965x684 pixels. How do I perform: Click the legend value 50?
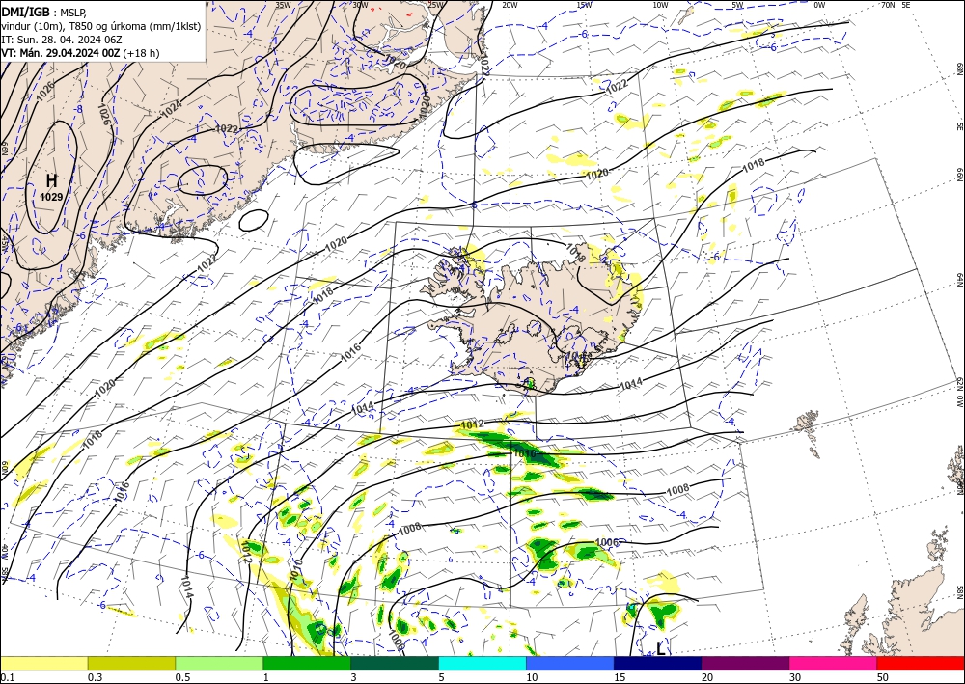[882, 676]
